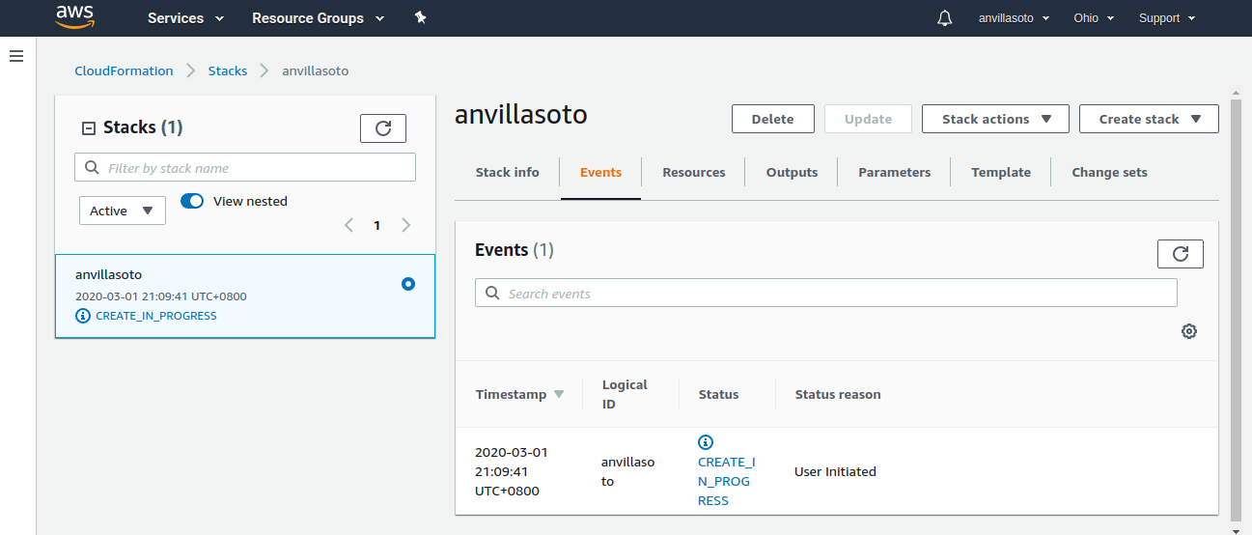Viewport: 1252px width, 535px height.
Task: Go to CloudFormation breadcrumb link
Action: [124, 70]
